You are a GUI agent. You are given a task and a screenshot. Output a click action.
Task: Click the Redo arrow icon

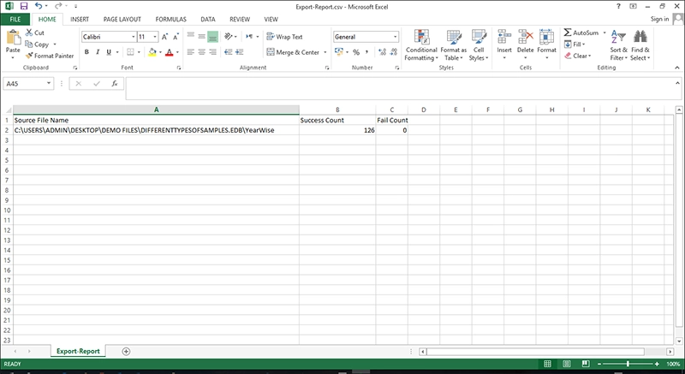pos(57,6)
